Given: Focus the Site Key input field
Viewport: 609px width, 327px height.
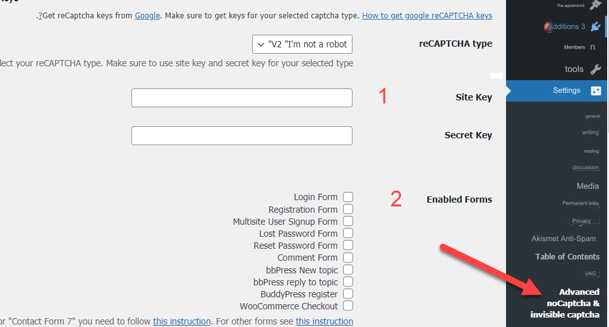Looking at the screenshot, I should (x=241, y=98).
